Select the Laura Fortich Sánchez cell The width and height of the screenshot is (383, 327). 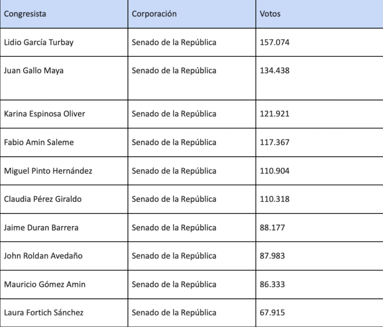[x=43, y=313]
